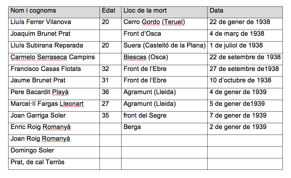The image size is (291, 178).
Task: Click the empty place cell for Domingo Soler
Action: pyautogui.click(x=164, y=152)
